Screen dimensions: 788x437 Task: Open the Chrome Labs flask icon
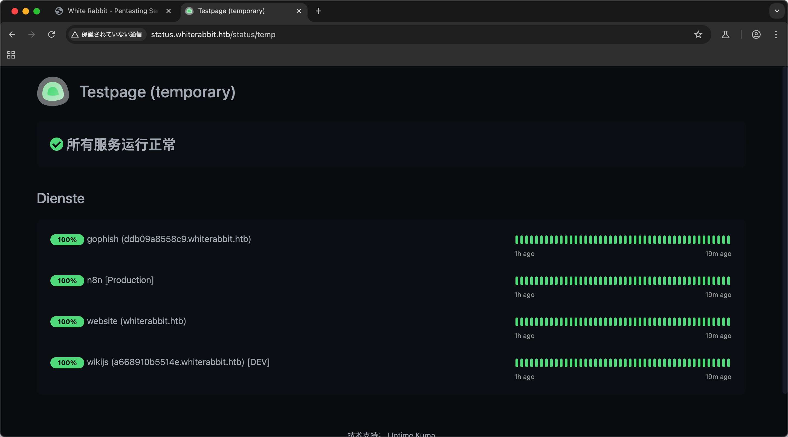[x=725, y=34]
